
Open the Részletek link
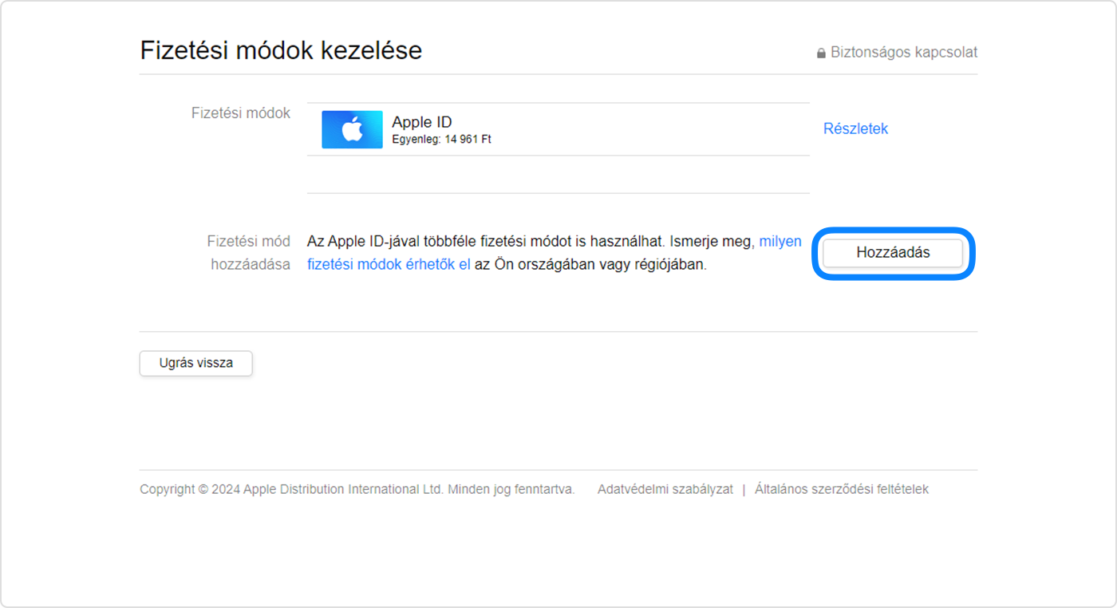click(x=855, y=128)
